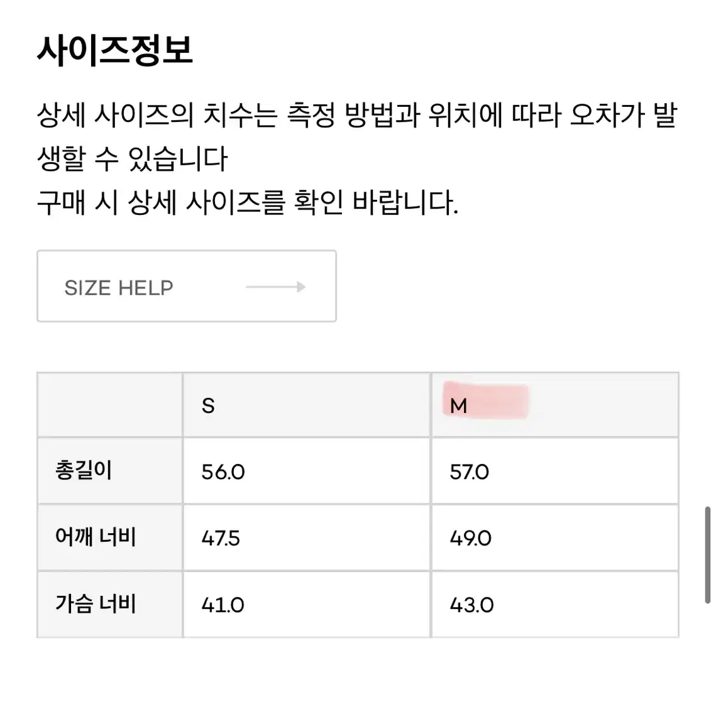Viewport: 716px width, 716px height.
Task: Click the 구매 시 상세 사이즈를 확인 바랍니다 text
Action: click(x=248, y=202)
